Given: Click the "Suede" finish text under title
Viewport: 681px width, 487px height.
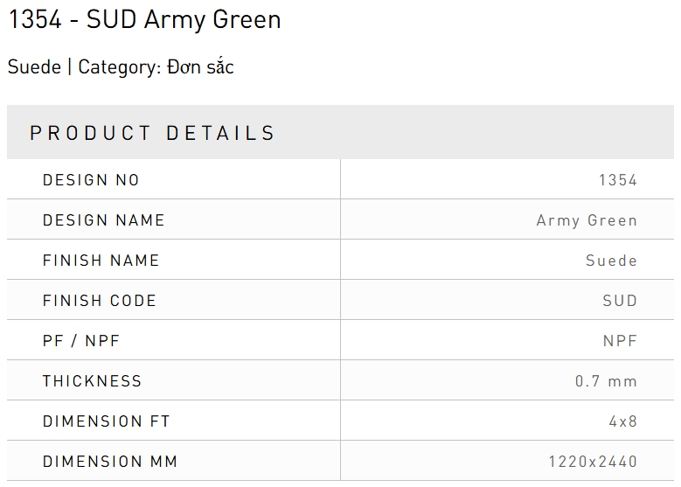Looking at the screenshot, I should [34, 67].
